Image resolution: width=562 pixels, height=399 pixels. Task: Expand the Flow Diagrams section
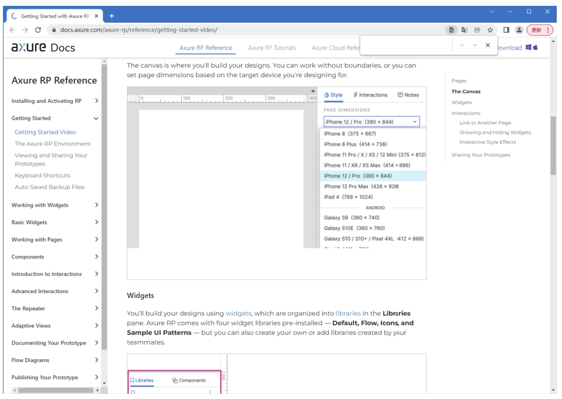[96, 360]
